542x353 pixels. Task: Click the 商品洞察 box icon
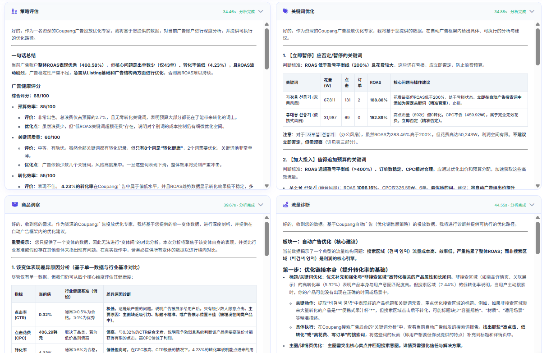tap(15, 205)
